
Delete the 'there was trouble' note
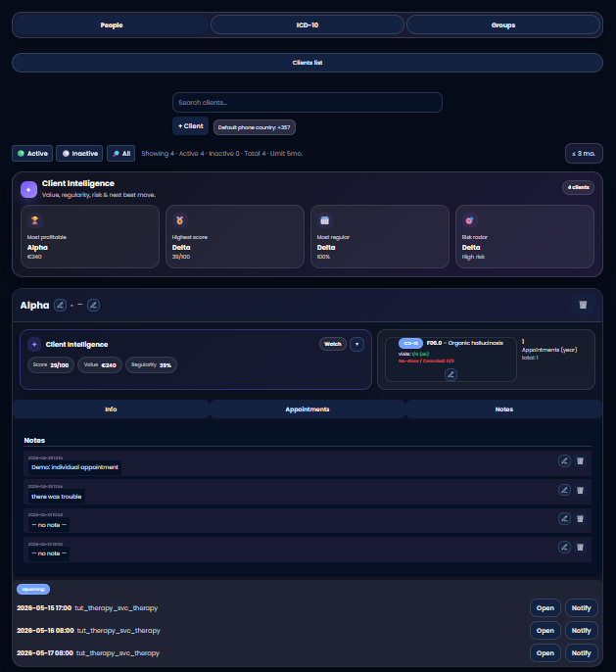pos(580,490)
